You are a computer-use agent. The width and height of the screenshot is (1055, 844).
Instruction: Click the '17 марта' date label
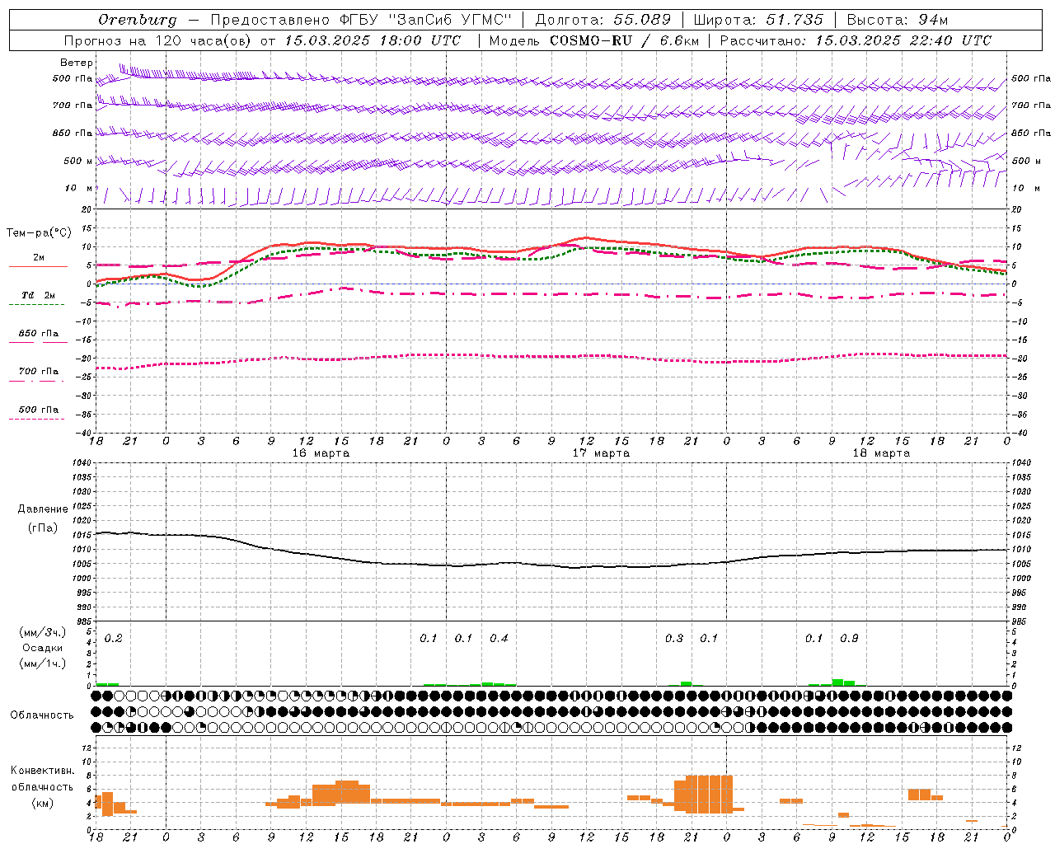(x=601, y=453)
